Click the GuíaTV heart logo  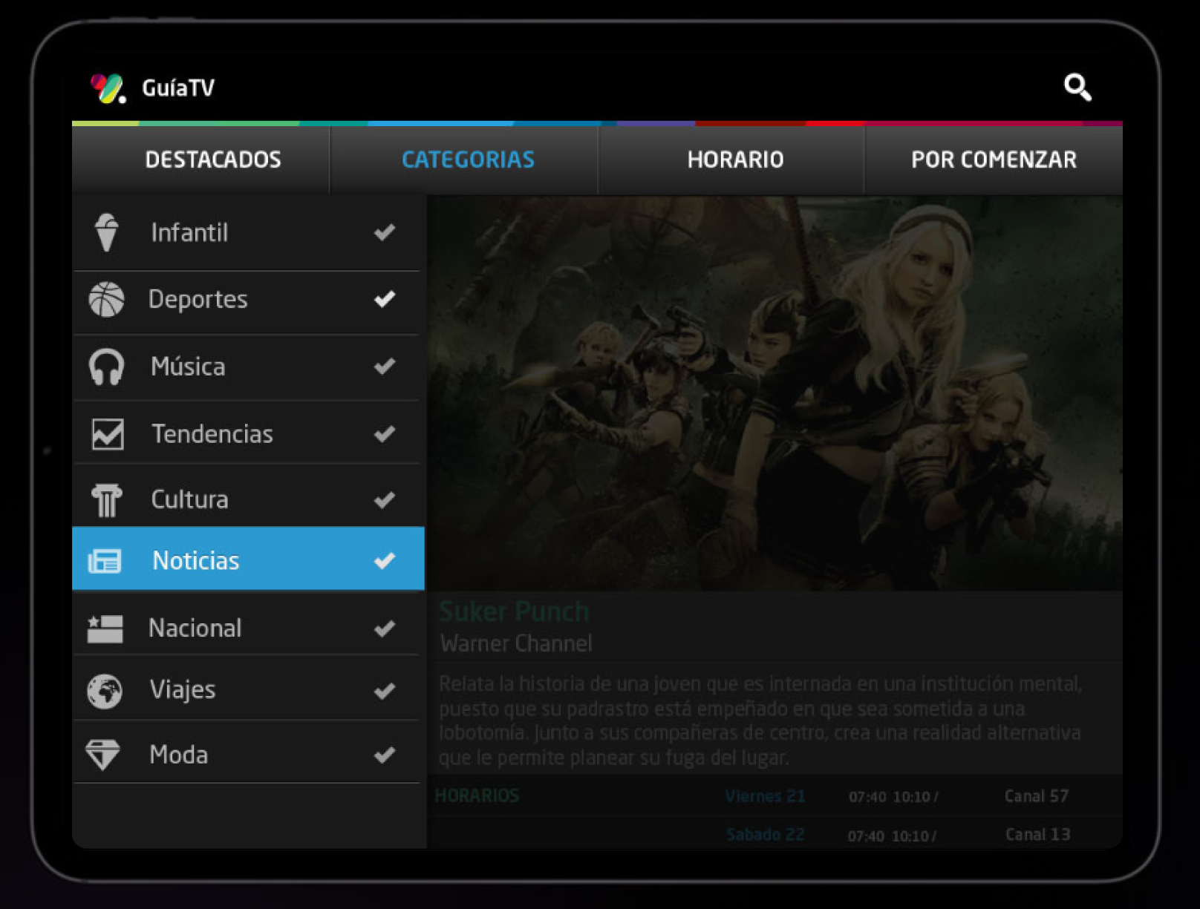(x=108, y=89)
